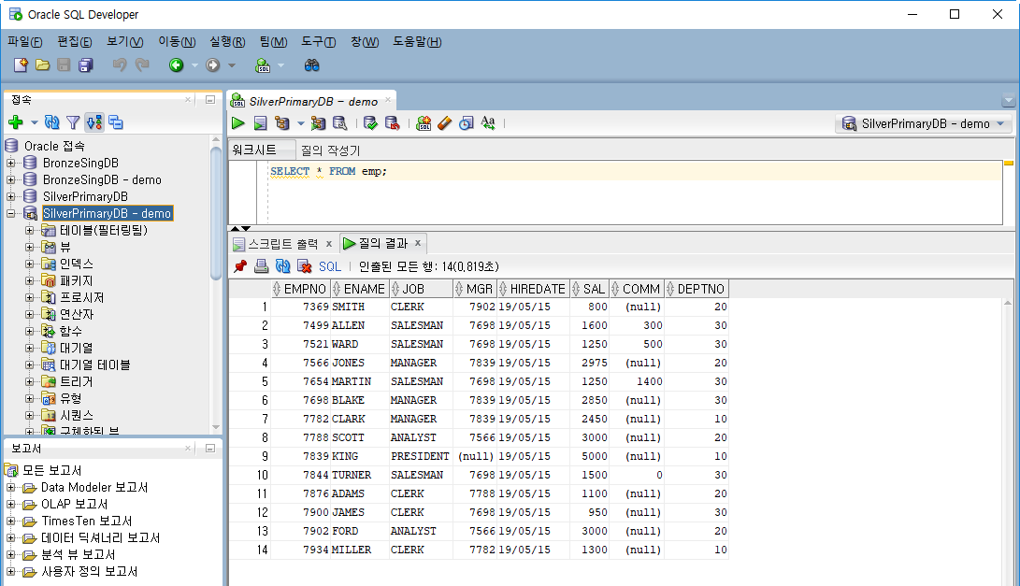Click the Save All icon

point(86,65)
